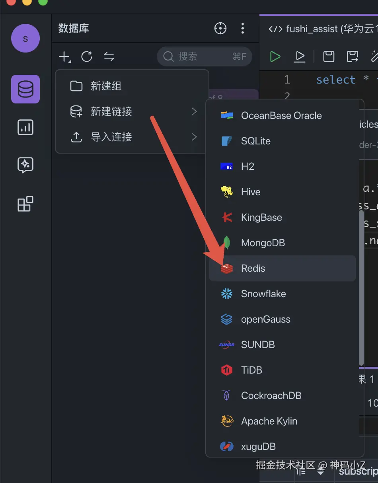Expand arrow next to 导入连接
378x483 pixels.
194,137
